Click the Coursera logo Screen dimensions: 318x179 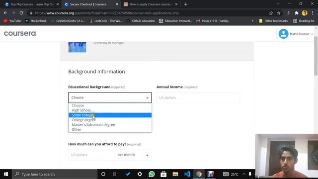[x=20, y=33]
